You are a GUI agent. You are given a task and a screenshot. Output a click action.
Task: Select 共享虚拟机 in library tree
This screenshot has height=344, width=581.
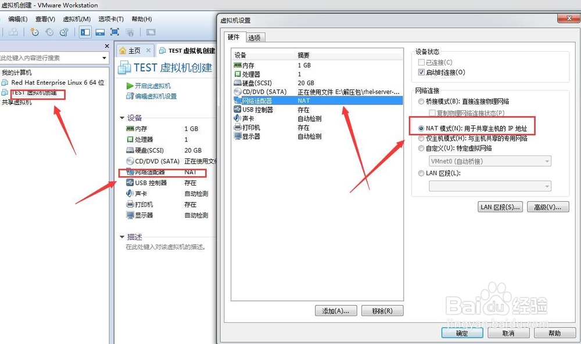(17, 103)
